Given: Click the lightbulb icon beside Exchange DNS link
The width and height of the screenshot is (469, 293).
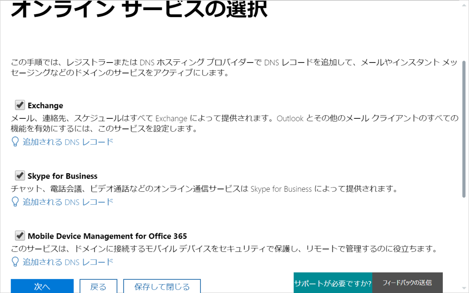Looking at the screenshot, I should tap(14, 142).
